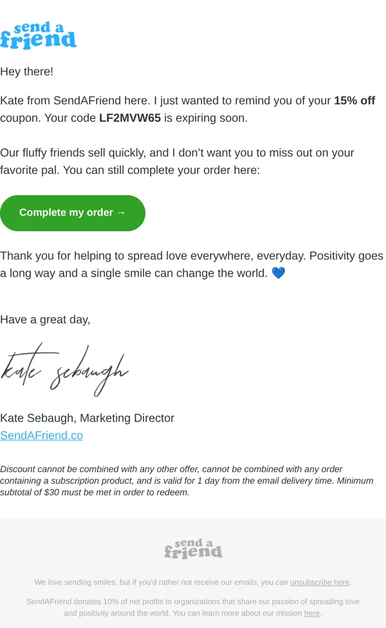Click the gray footer send a friend logo

[x=193, y=549]
